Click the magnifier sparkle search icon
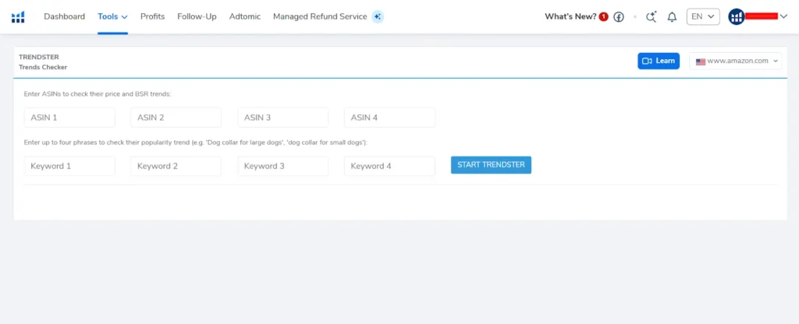The height and width of the screenshot is (324, 799). tap(652, 17)
